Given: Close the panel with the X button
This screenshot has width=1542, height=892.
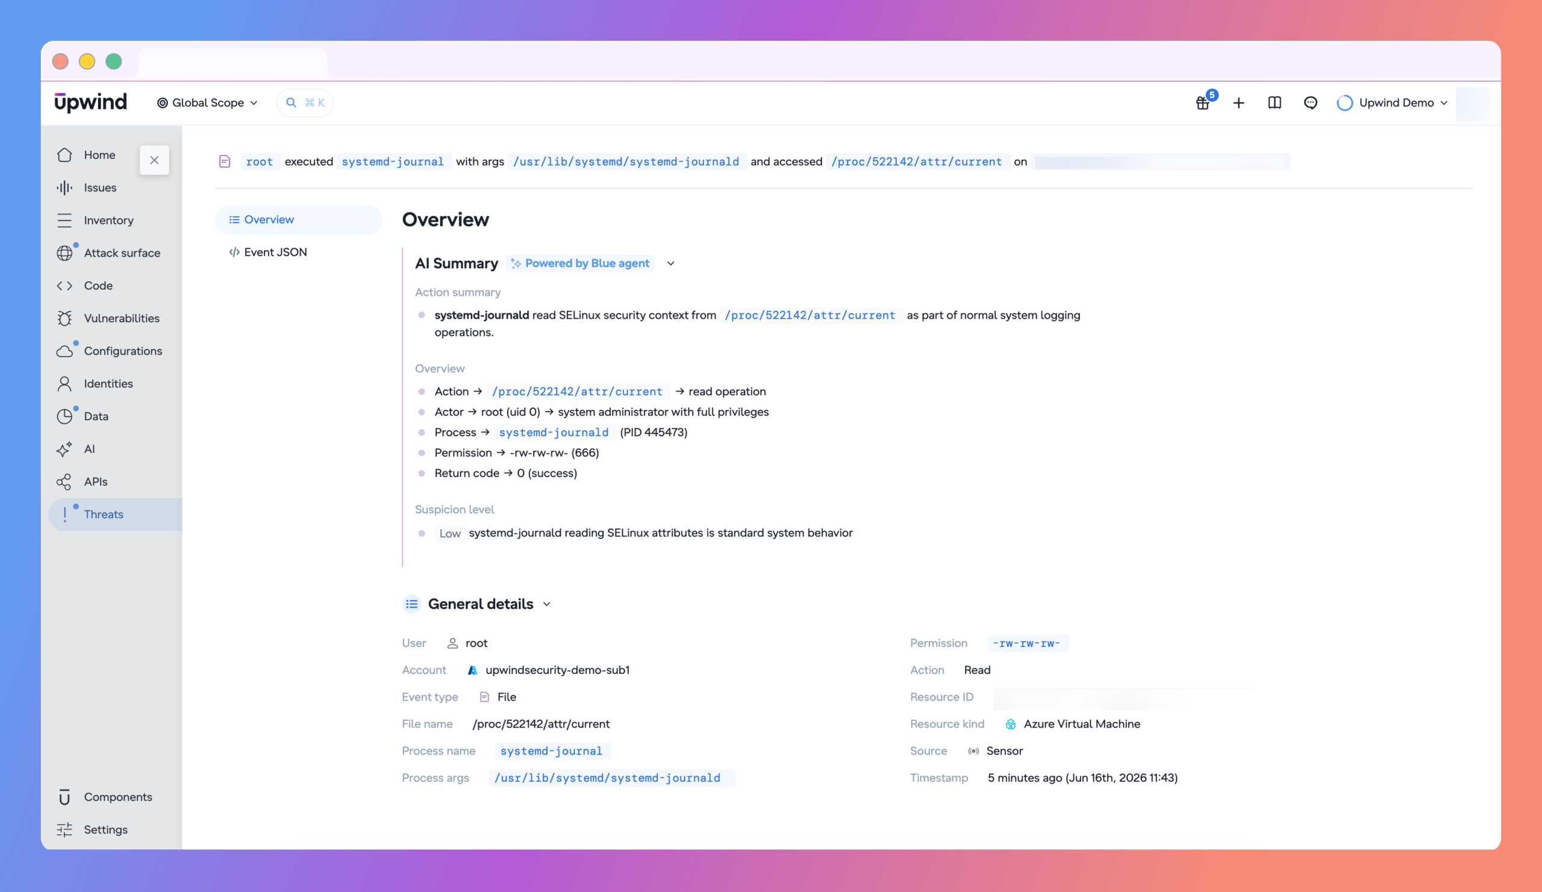Looking at the screenshot, I should pos(154,160).
